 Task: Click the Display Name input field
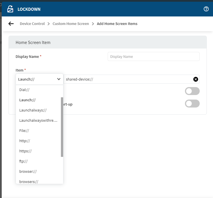(x=154, y=56)
